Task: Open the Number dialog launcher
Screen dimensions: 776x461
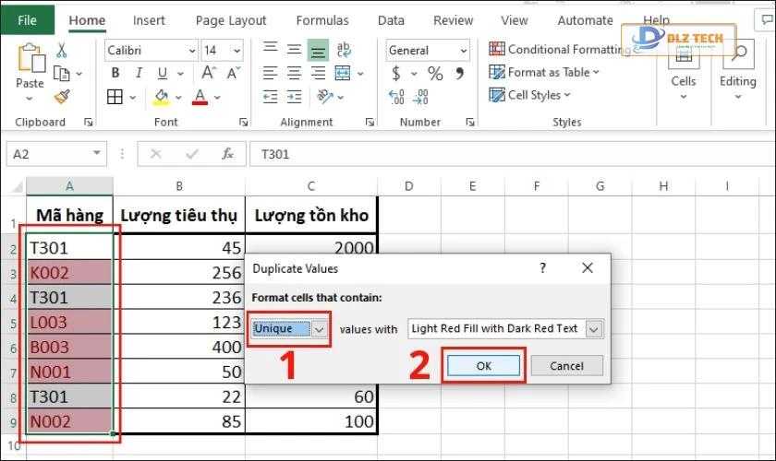Action: click(469, 122)
